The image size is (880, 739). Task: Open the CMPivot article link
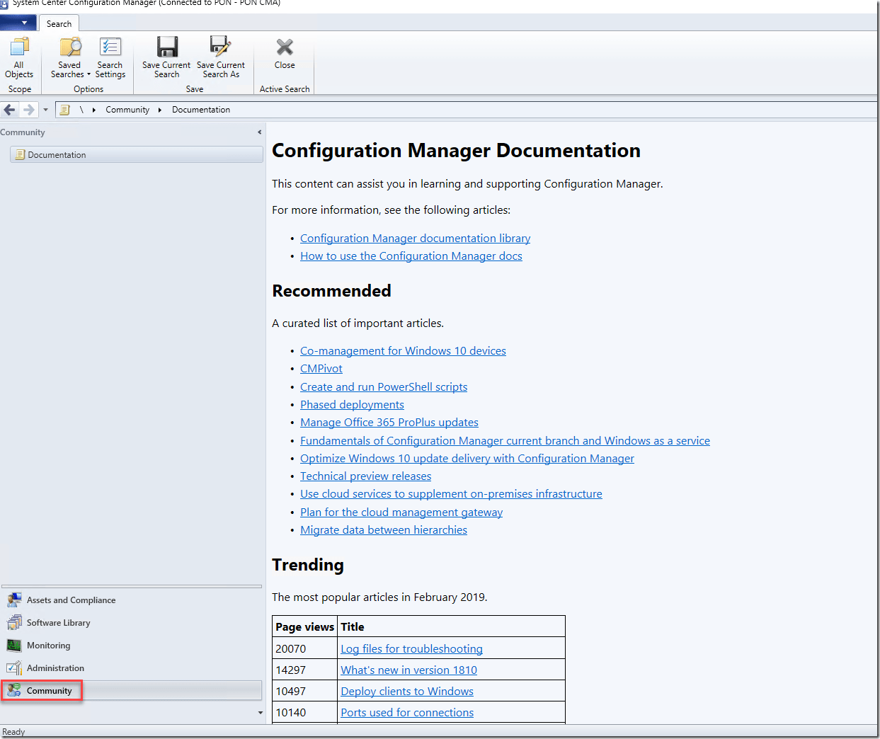pyautogui.click(x=321, y=369)
